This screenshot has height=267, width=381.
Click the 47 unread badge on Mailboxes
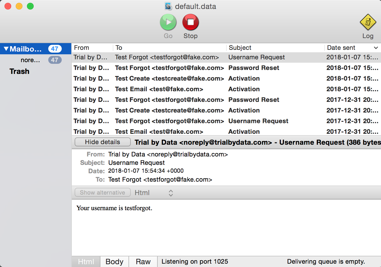click(x=55, y=49)
